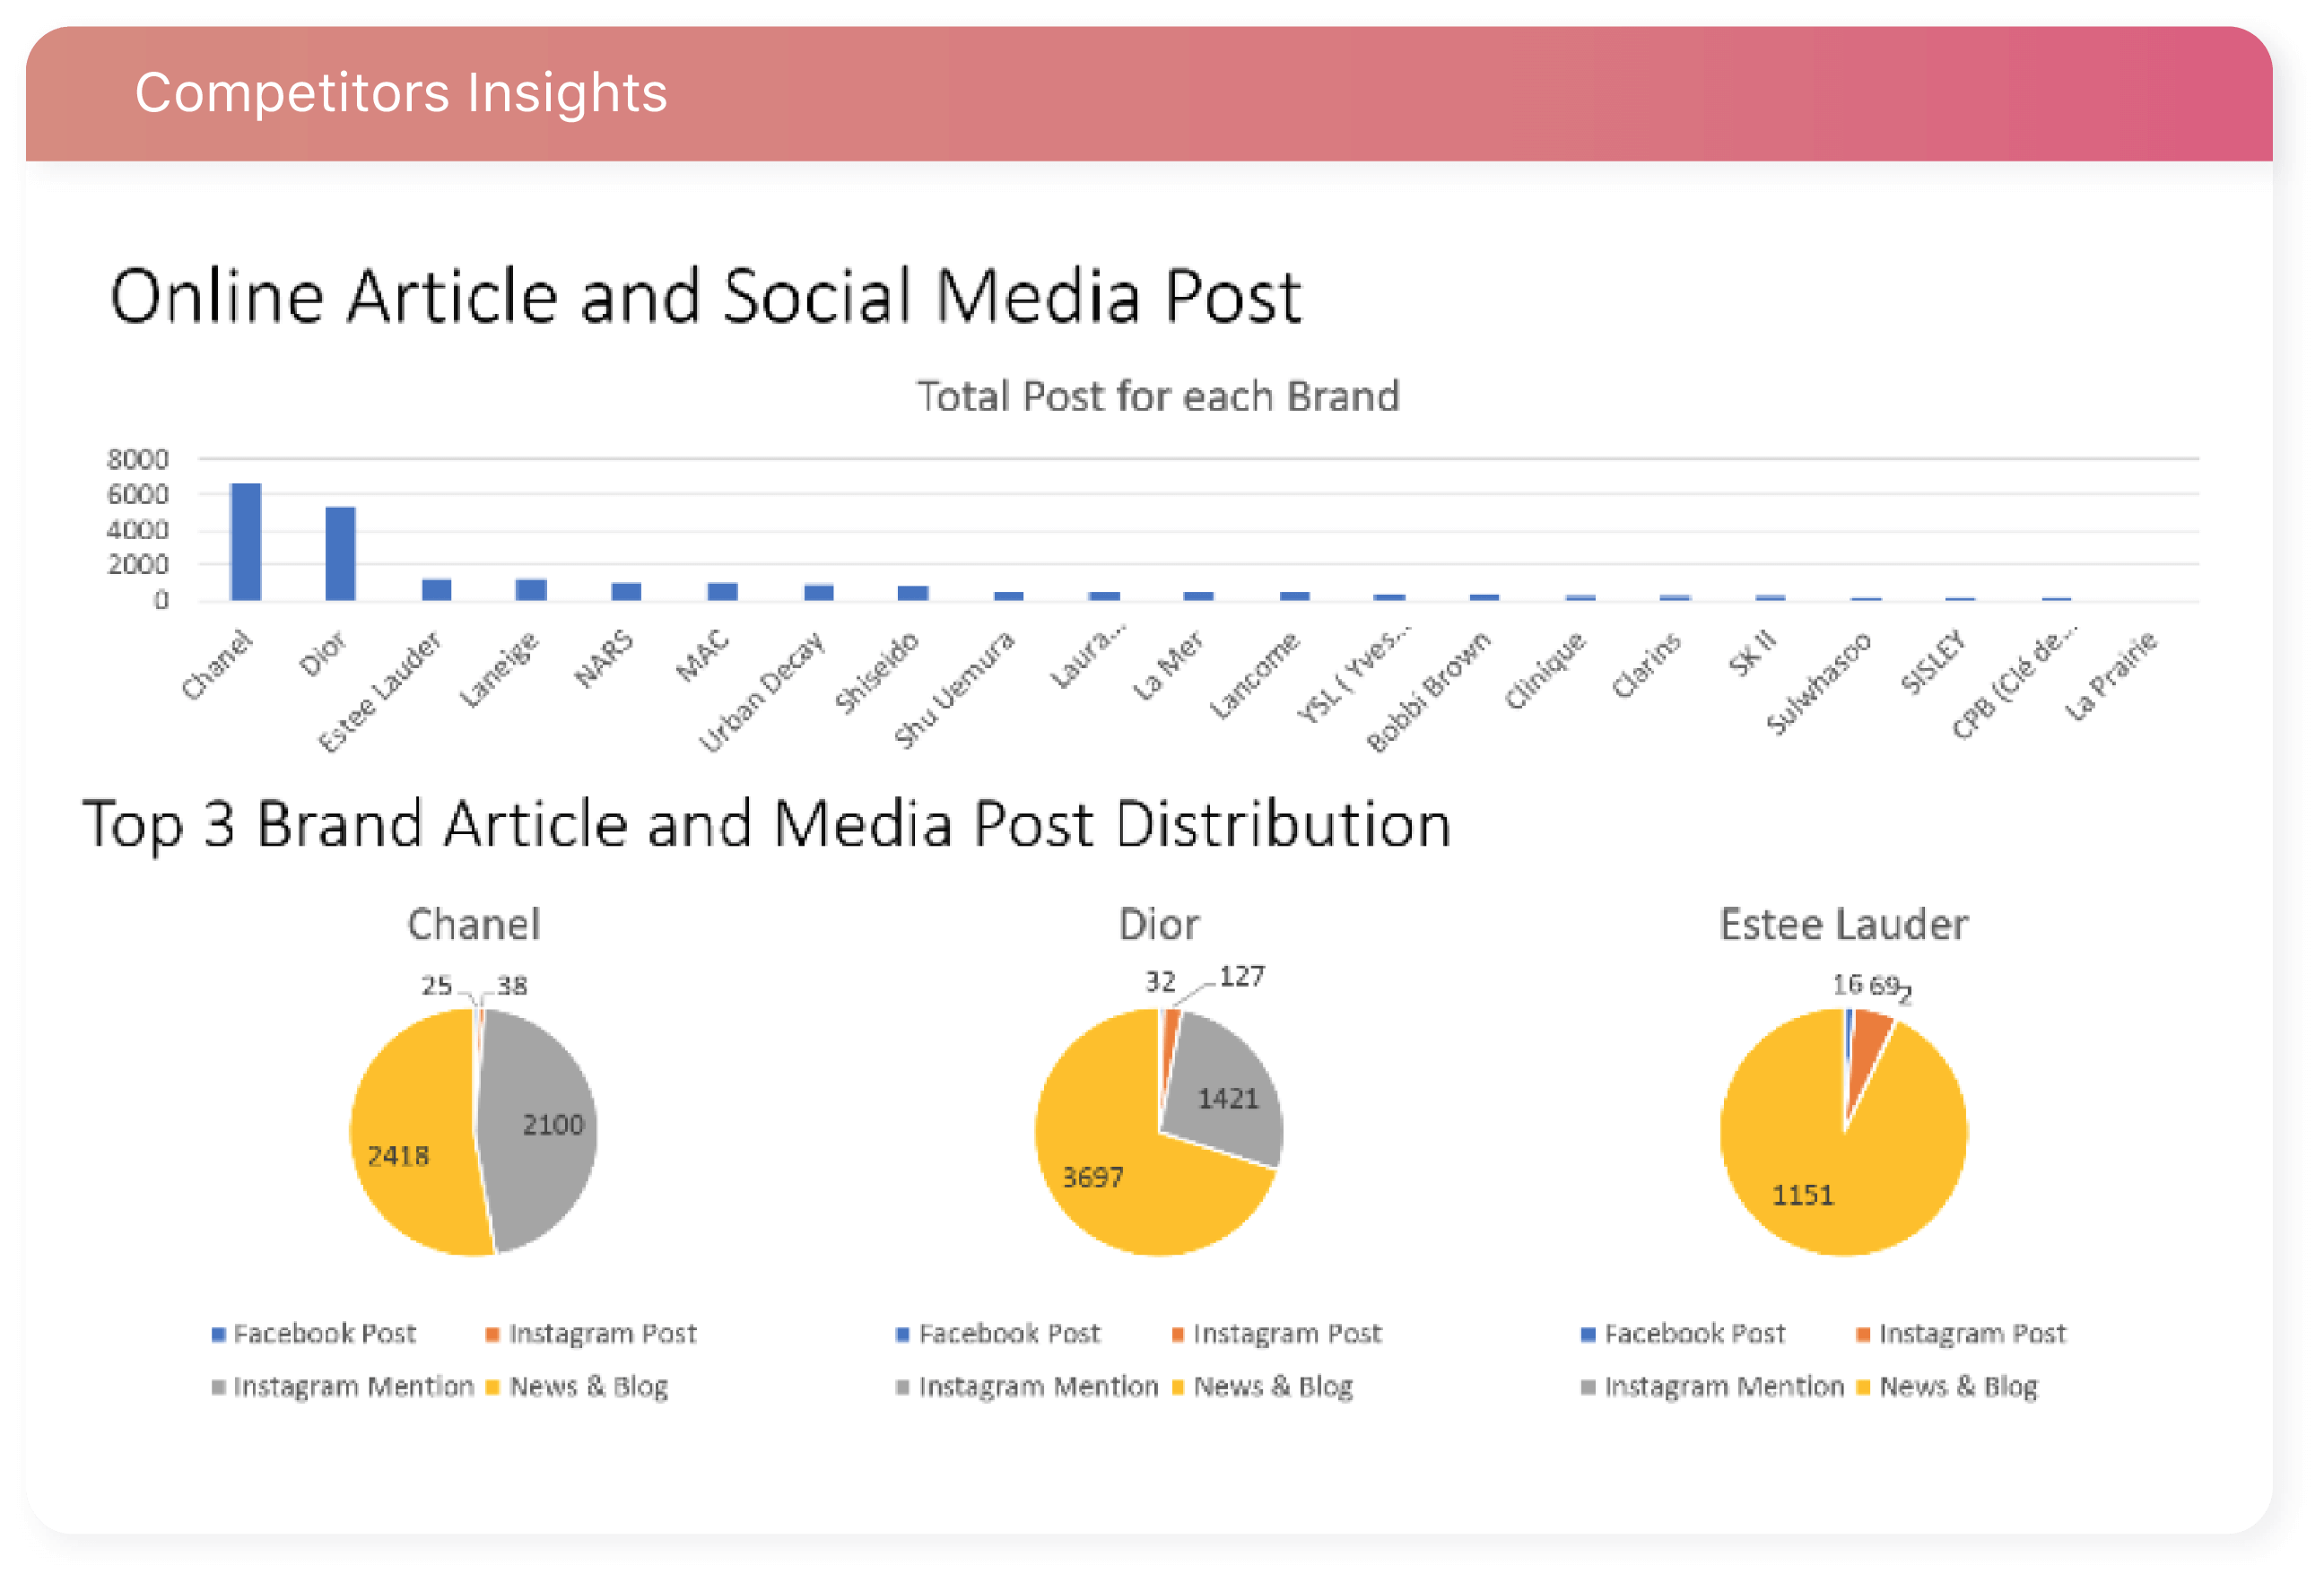
Task: Click the SK II axis label
Action: (1752, 653)
